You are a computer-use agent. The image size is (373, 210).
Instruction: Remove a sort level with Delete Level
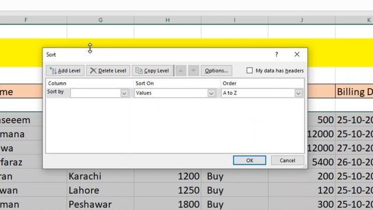[x=108, y=71]
